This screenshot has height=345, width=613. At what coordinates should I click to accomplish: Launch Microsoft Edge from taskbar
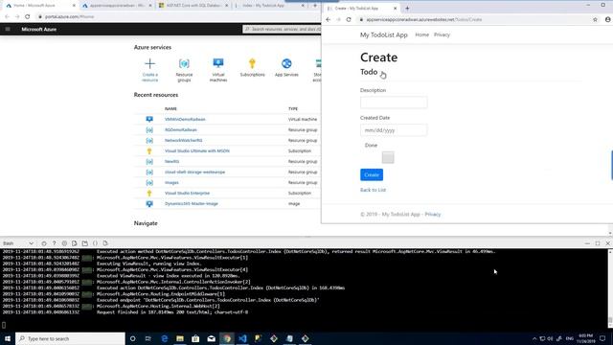(x=164, y=338)
